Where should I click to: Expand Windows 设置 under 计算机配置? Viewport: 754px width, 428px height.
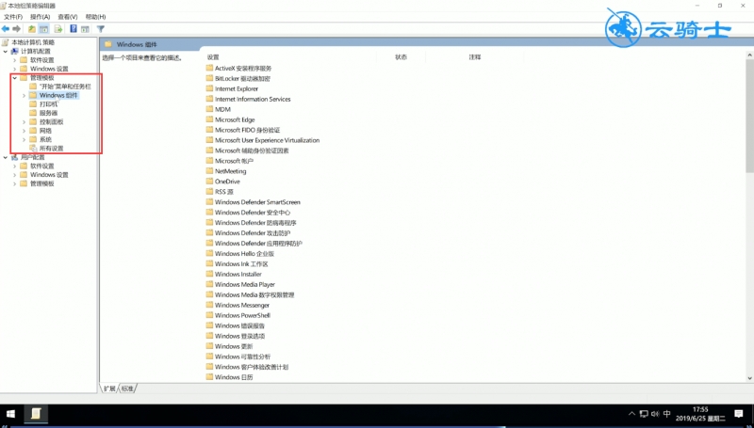pyautogui.click(x=14, y=69)
